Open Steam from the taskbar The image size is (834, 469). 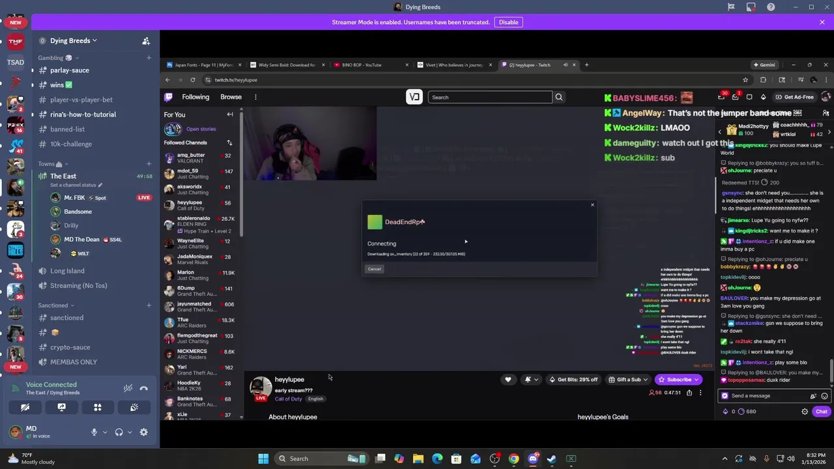pyautogui.click(x=552, y=459)
